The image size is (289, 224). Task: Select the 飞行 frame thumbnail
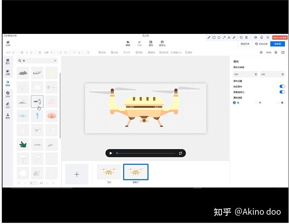[109, 172]
